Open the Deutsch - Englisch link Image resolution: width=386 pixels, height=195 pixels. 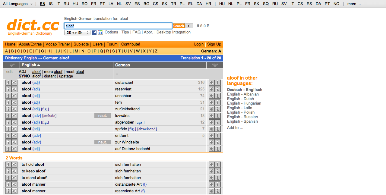pos(245,90)
